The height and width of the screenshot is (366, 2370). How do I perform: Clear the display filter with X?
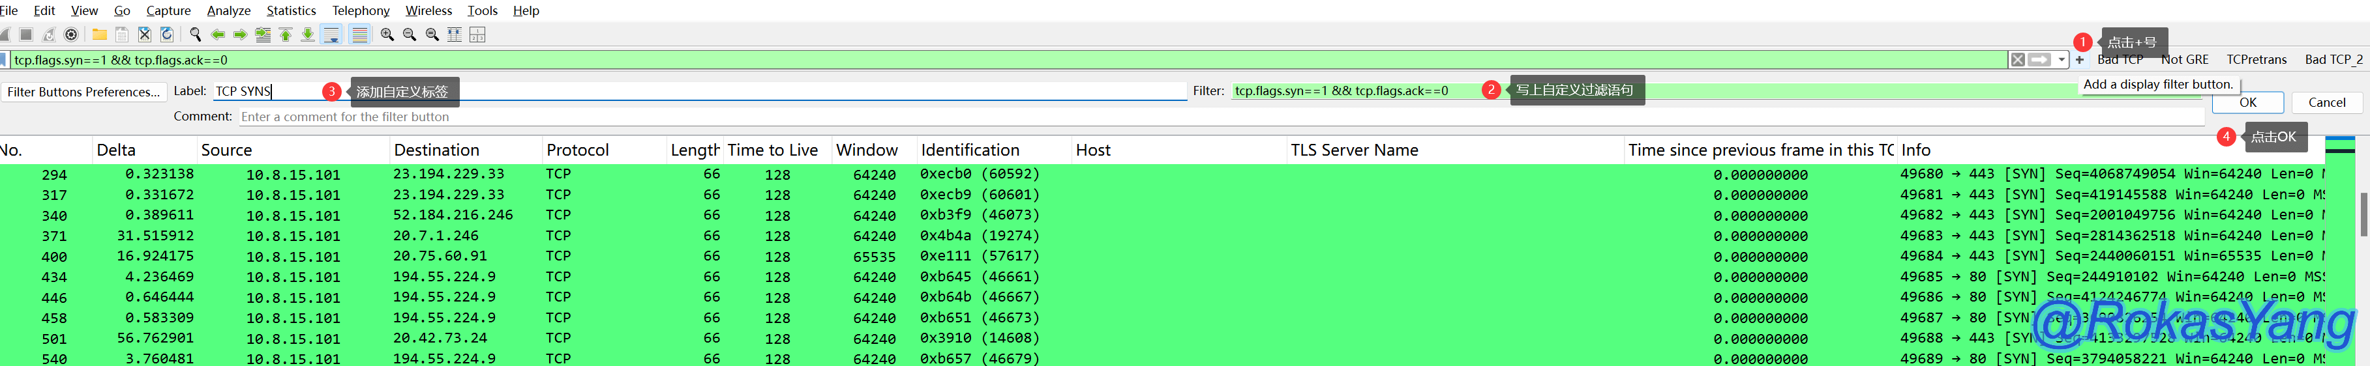click(2018, 60)
